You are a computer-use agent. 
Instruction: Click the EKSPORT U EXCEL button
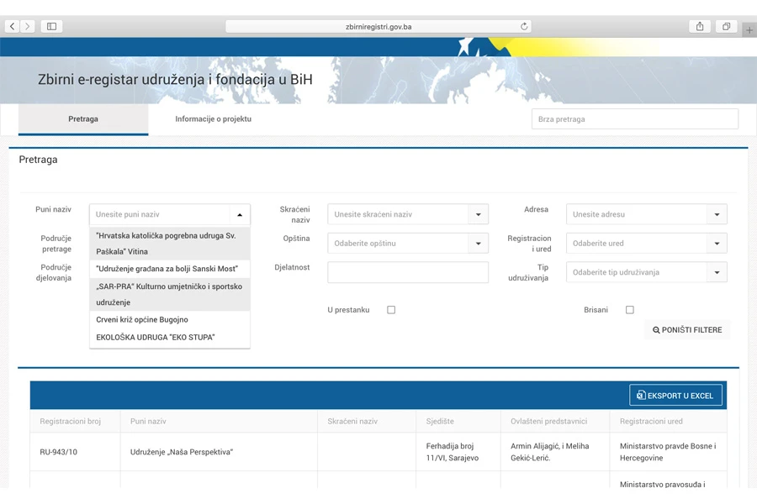675,396
